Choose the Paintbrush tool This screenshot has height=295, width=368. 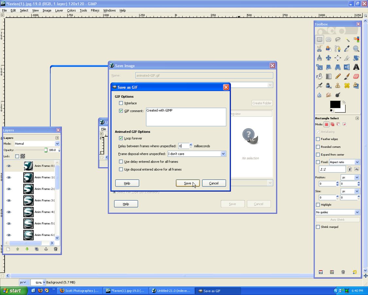pyautogui.click(x=347, y=76)
